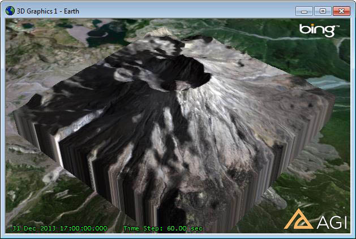
Task: Select the pale river in upper-right corner
Action: (x=334, y=82)
